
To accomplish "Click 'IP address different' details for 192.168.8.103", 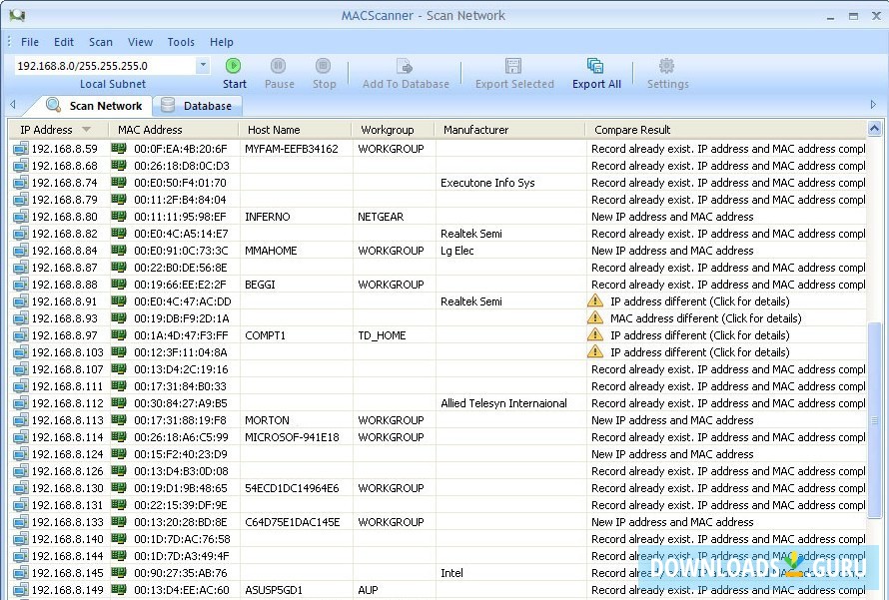I will click(699, 352).
